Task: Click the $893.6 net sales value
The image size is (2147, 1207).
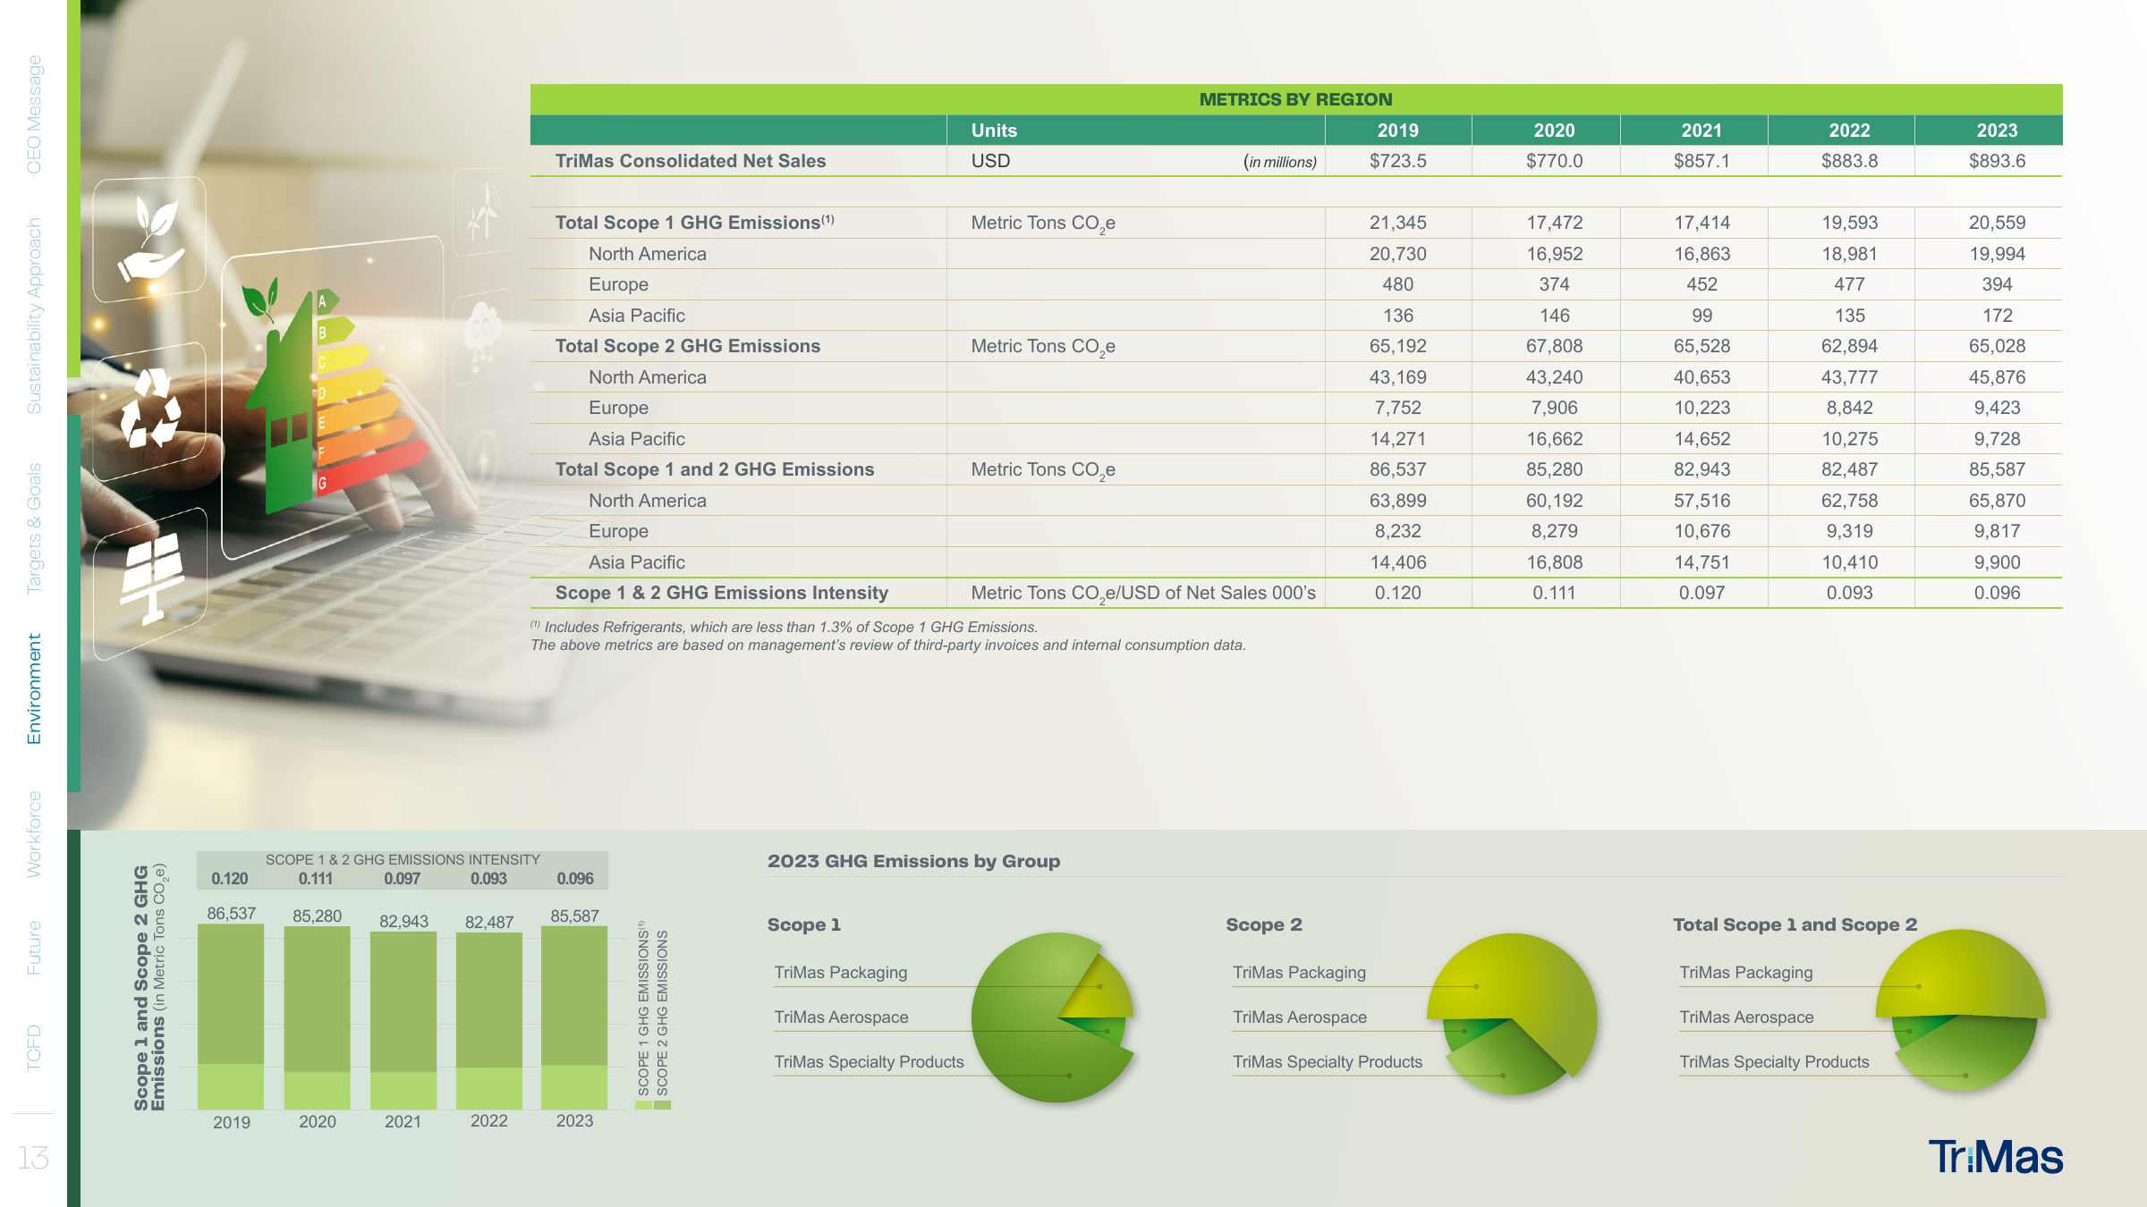Action: tap(1997, 161)
